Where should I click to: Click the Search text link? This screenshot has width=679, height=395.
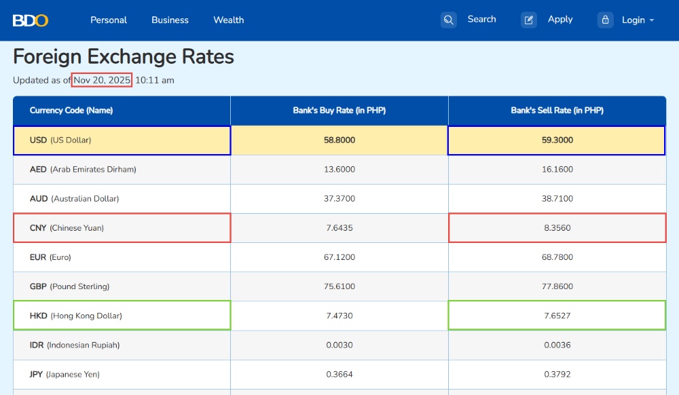[481, 20]
